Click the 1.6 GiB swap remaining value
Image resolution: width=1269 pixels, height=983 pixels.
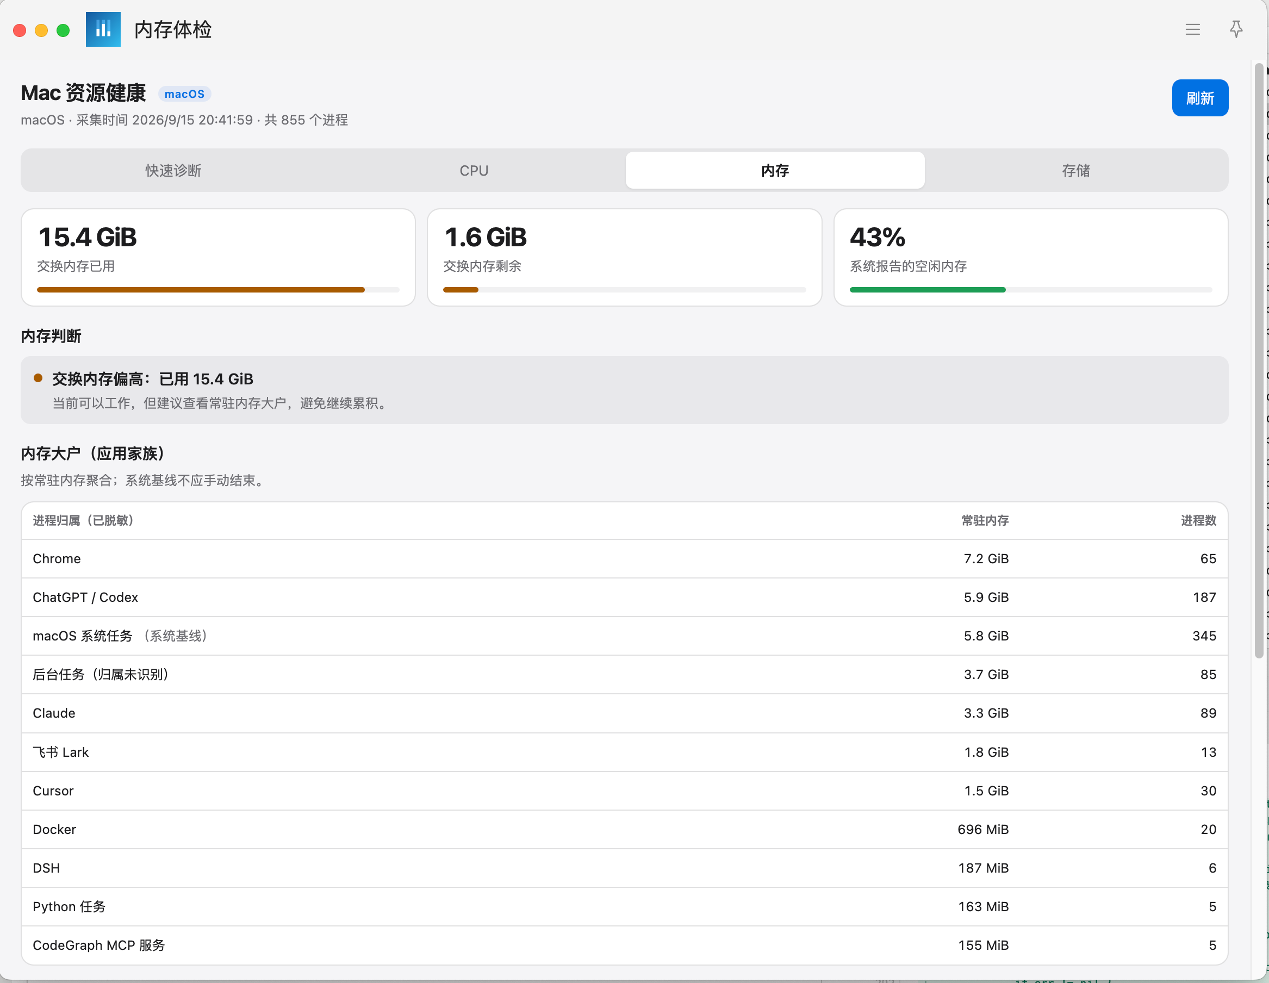485,238
